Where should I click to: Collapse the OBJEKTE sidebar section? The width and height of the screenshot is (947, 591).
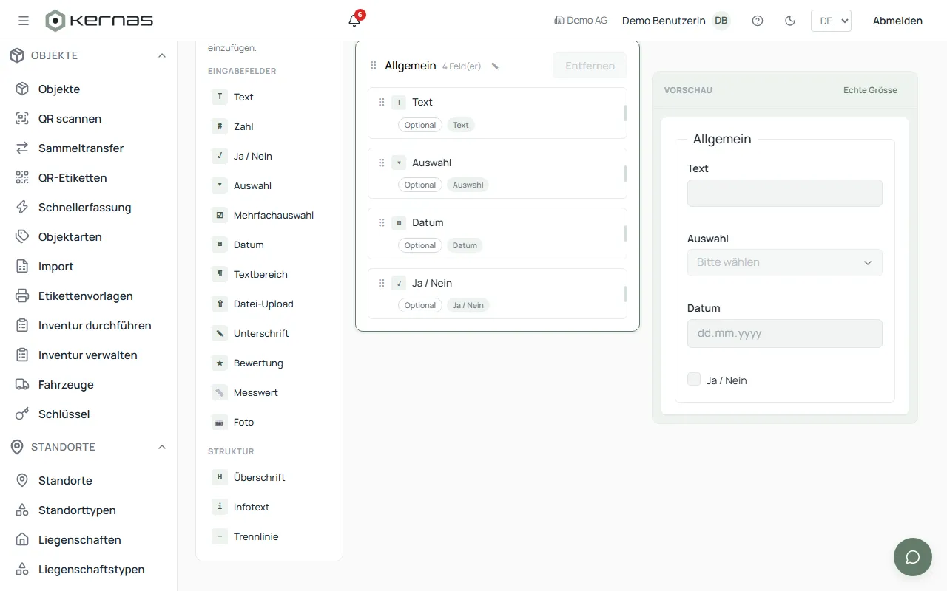(x=89, y=55)
